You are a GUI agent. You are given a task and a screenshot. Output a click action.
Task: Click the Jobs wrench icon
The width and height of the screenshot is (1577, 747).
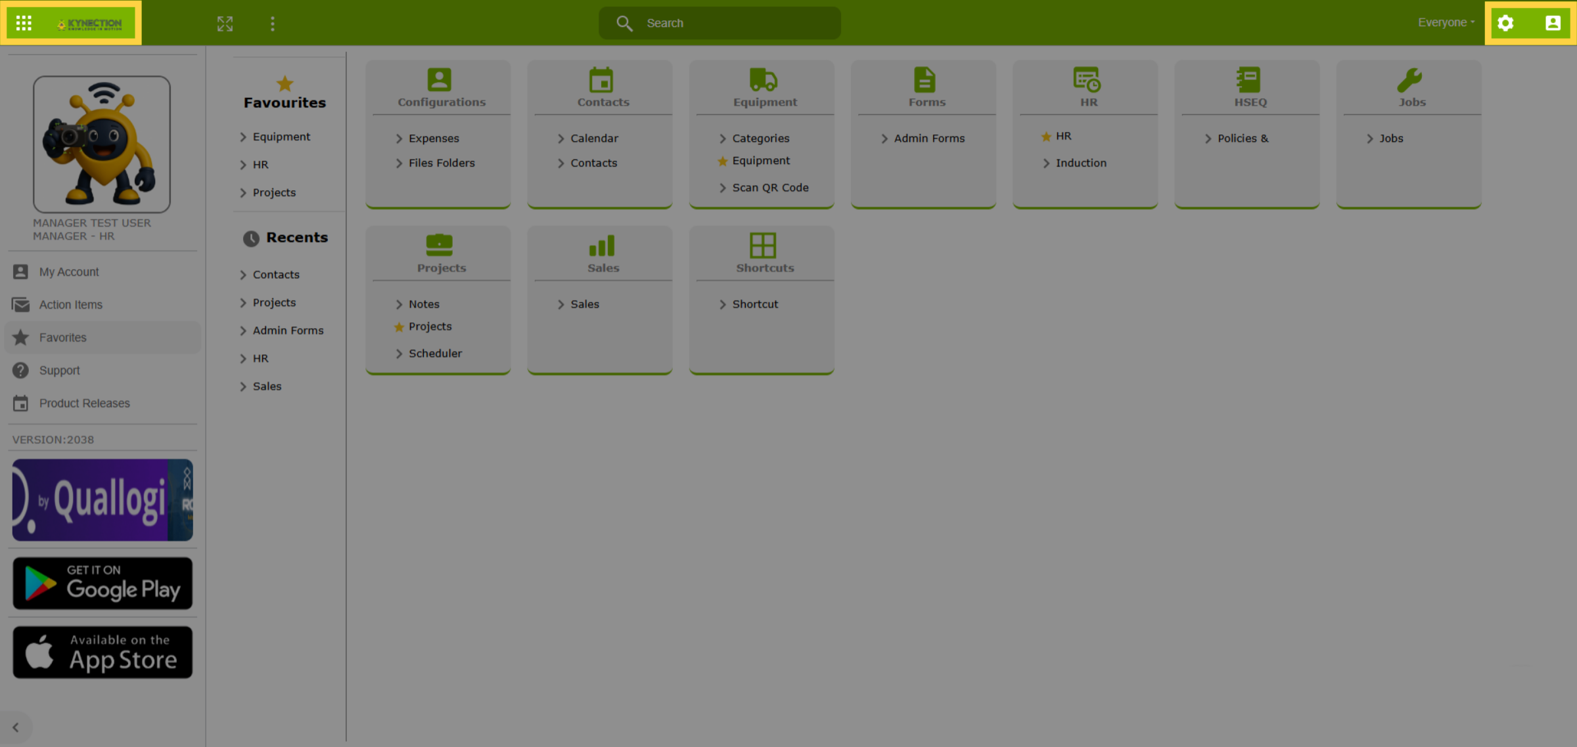pos(1409,79)
